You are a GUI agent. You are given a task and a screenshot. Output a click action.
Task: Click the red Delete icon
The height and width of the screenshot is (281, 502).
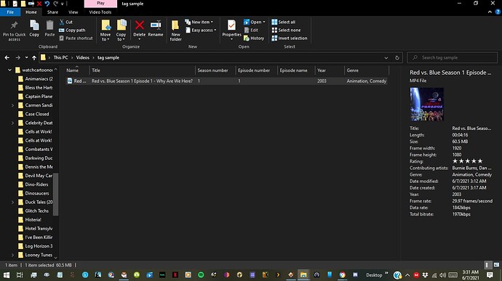139,25
